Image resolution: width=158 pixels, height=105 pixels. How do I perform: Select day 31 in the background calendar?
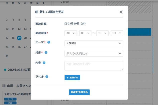click(7, 56)
